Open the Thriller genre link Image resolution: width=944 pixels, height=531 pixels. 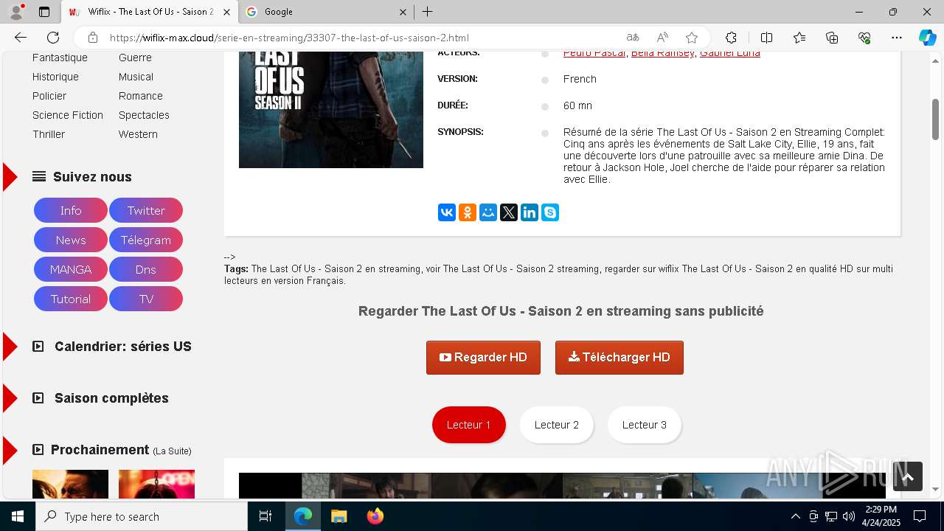[49, 134]
